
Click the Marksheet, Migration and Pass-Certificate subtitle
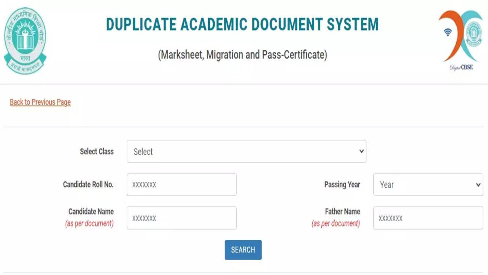click(x=242, y=55)
